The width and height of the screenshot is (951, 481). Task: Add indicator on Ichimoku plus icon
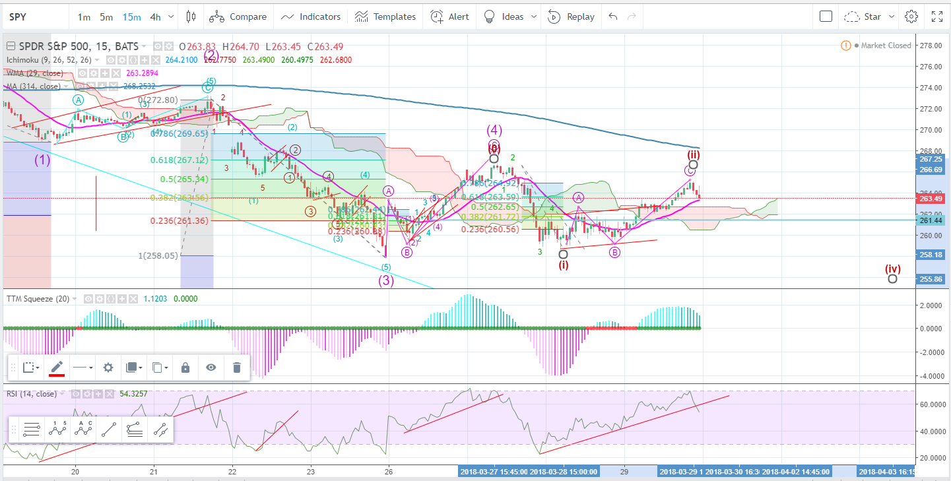tap(145, 60)
